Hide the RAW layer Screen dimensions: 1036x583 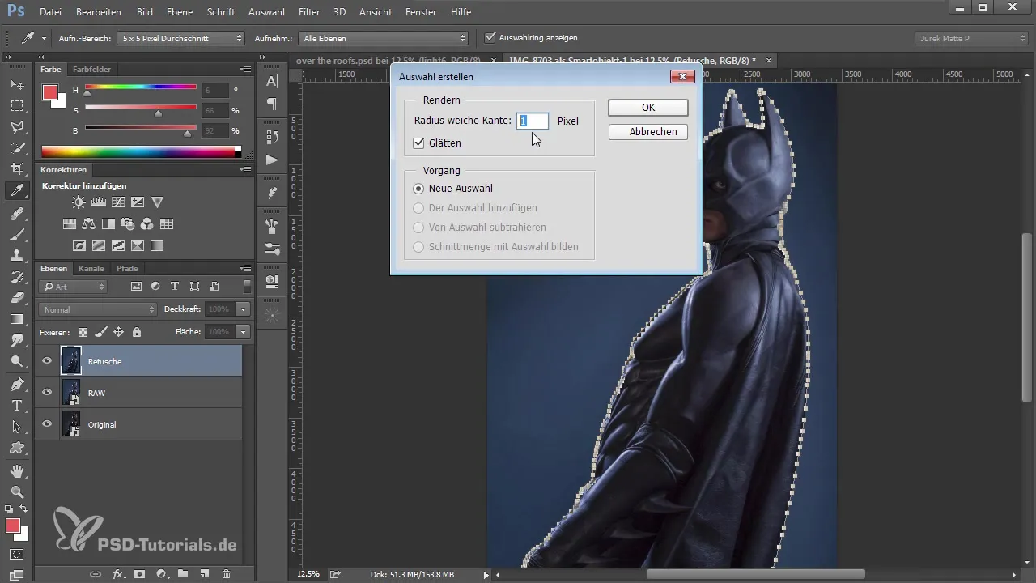click(x=47, y=393)
